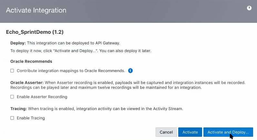Screen dimensions: 257x140
Task: Click the 'viewed in the Activity Stream' text
Action: 155,108
